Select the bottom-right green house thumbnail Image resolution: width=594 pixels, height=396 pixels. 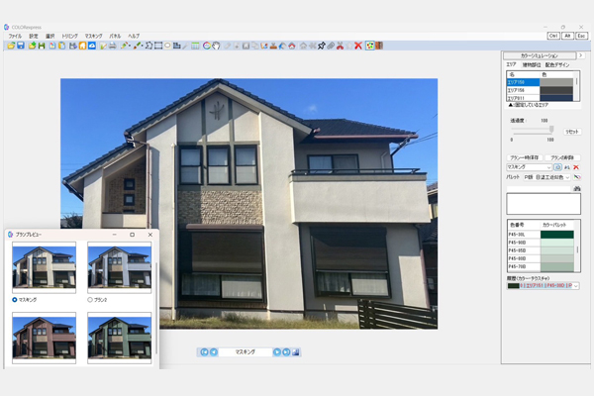point(119,338)
